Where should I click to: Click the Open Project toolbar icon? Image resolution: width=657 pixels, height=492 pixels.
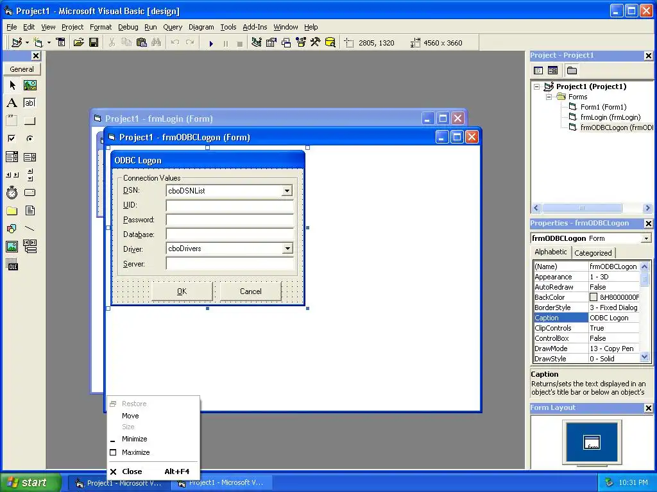78,42
